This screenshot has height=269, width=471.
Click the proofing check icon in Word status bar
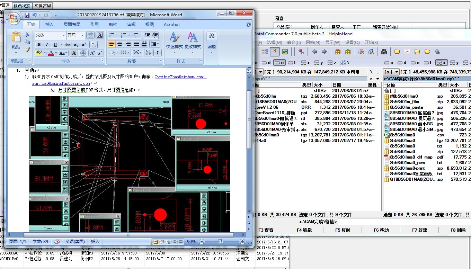point(57,242)
